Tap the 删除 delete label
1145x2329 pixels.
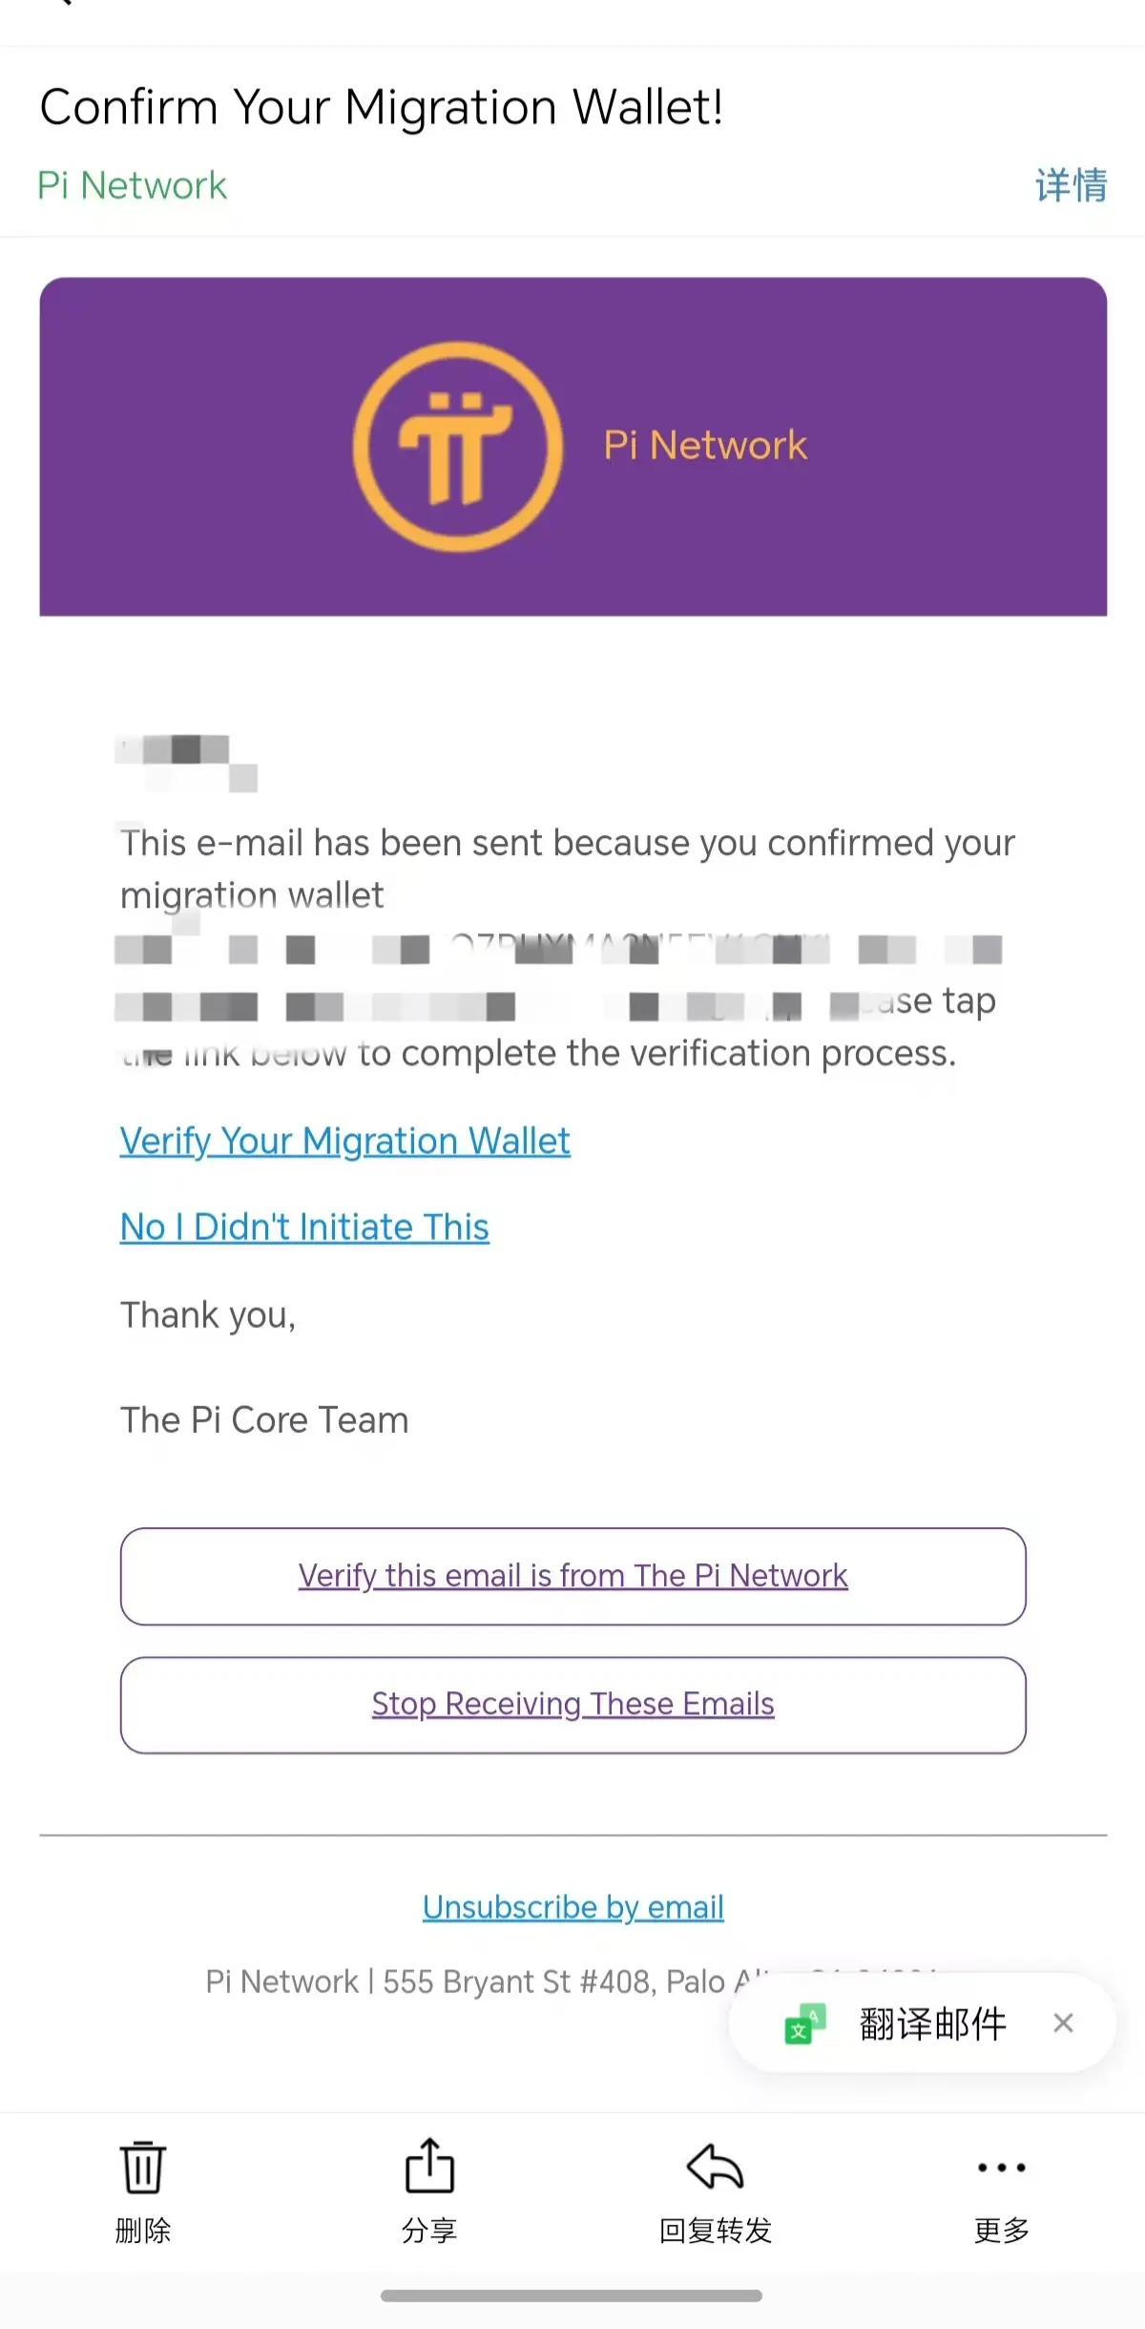tap(143, 2231)
